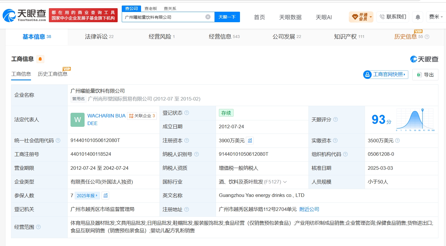Open the 历史工商信息 sub-tab
Viewport: 446px width, 246px height.
tap(53, 74)
